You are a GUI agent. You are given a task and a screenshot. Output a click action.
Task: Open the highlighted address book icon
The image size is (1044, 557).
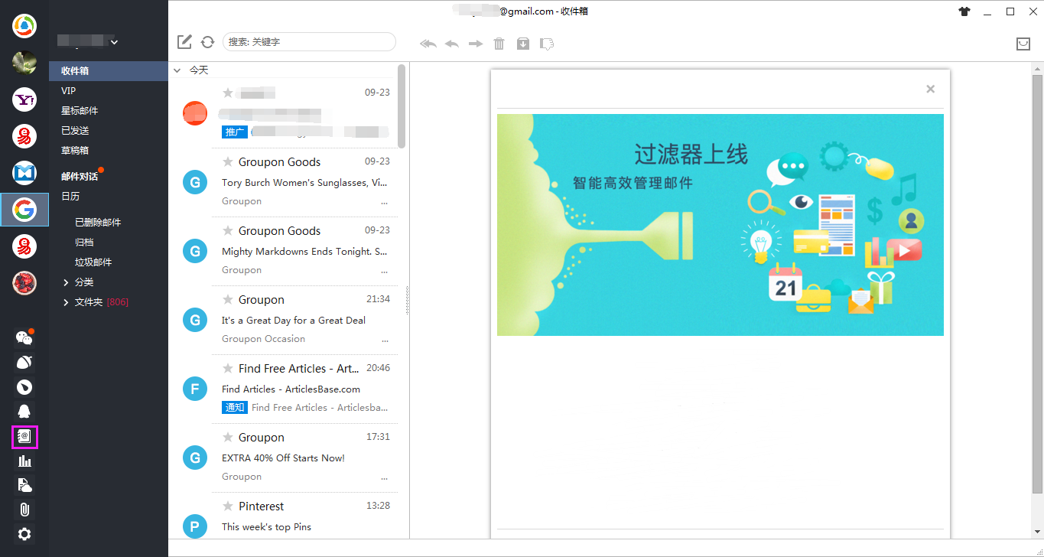[24, 436]
